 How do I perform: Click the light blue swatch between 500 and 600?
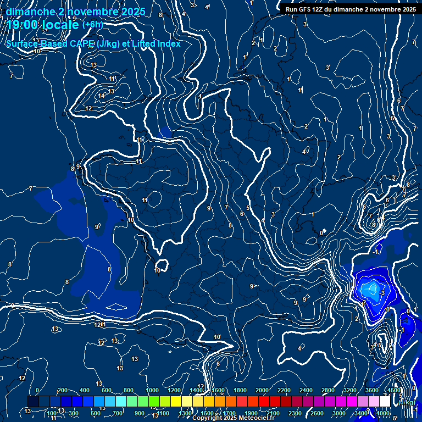tap(99, 401)
